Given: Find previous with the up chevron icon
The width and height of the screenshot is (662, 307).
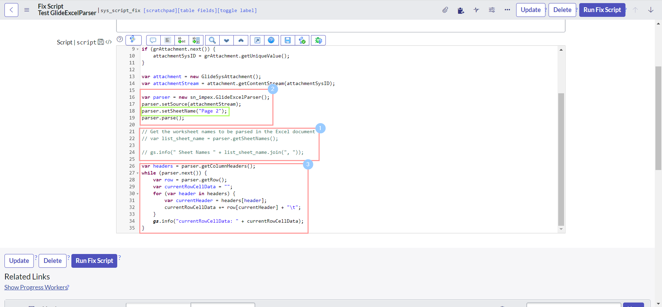Looking at the screenshot, I should (x=241, y=40).
